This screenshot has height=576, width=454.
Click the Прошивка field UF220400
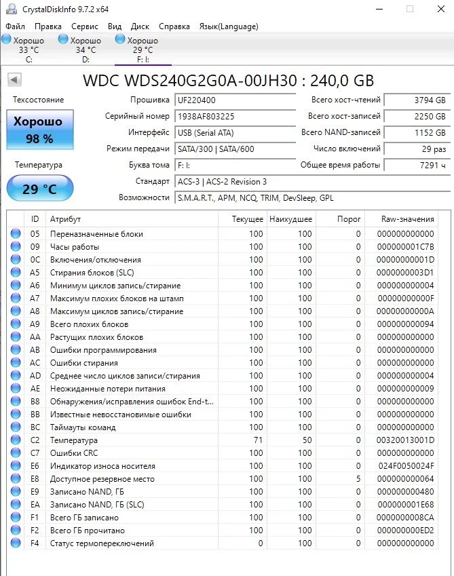point(235,100)
